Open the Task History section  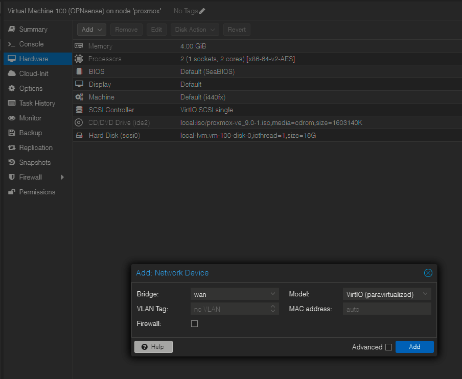(x=38, y=103)
